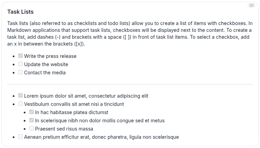Tick the "Contact the media" checkbox

[21, 72]
